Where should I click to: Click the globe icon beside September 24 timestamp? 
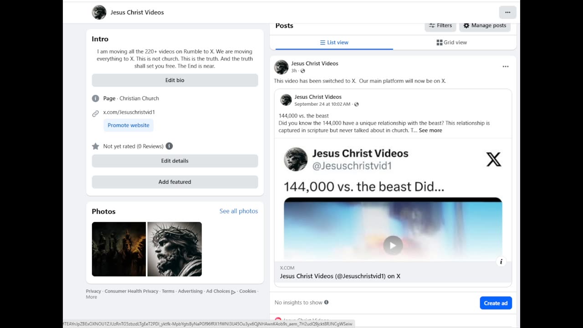(x=356, y=104)
